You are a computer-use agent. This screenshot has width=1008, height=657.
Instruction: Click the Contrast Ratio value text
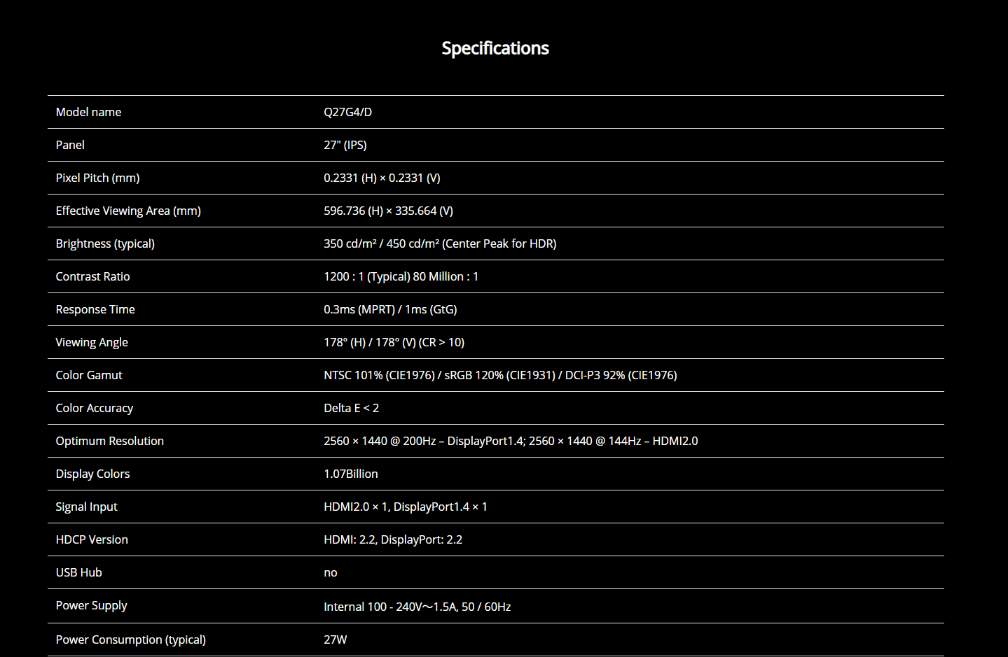[x=401, y=276]
